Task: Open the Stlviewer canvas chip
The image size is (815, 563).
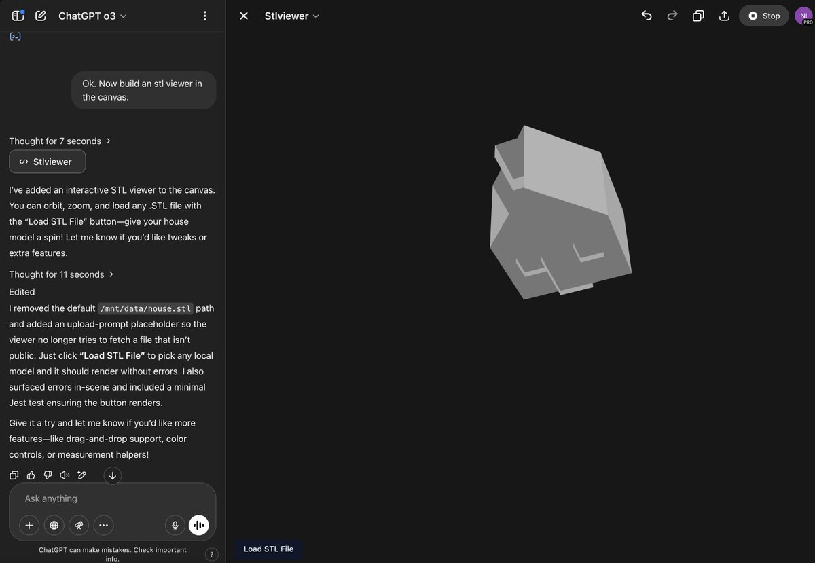Action: [48, 162]
